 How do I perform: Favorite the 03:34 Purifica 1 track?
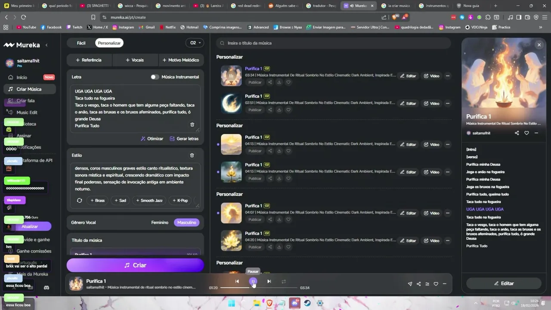pyautogui.click(x=288, y=82)
